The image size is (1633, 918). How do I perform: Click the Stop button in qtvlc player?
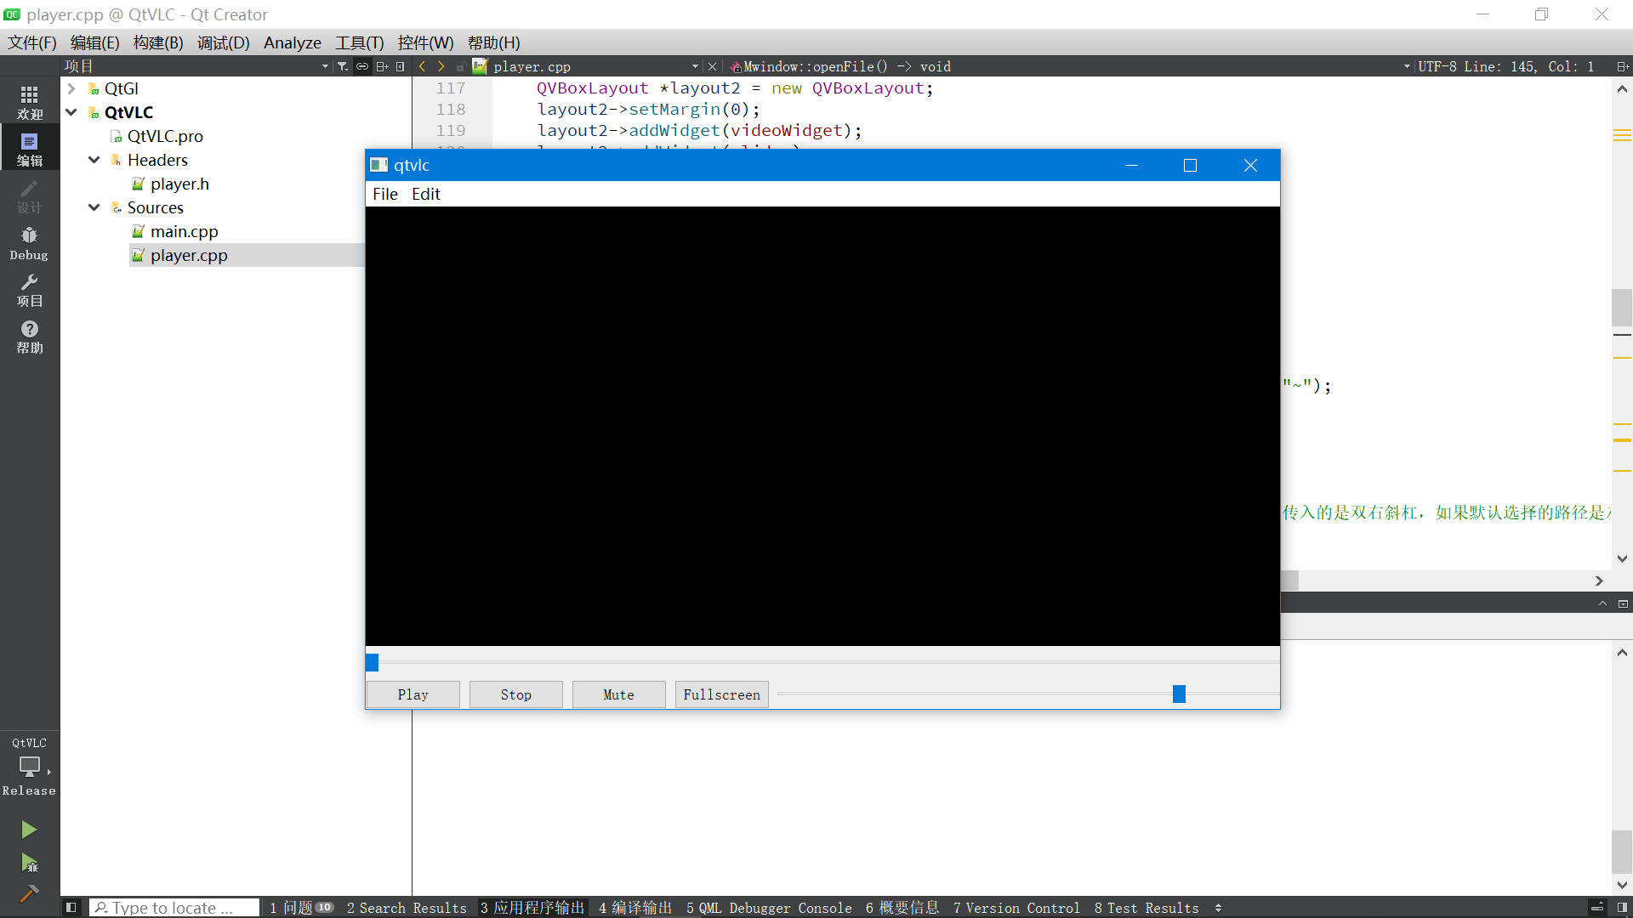click(x=515, y=694)
